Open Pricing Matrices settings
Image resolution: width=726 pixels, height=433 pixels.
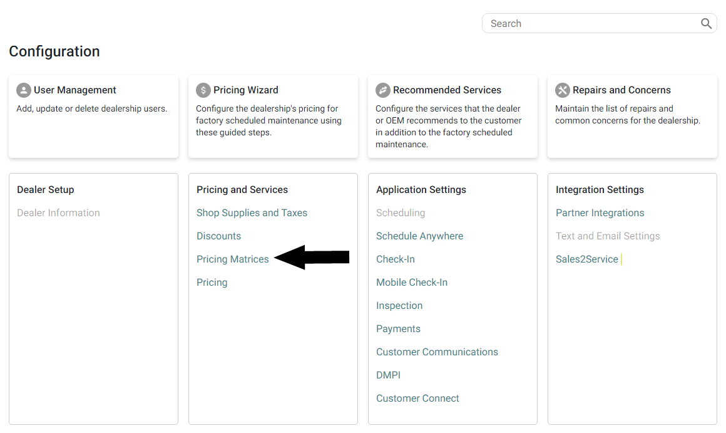[232, 259]
